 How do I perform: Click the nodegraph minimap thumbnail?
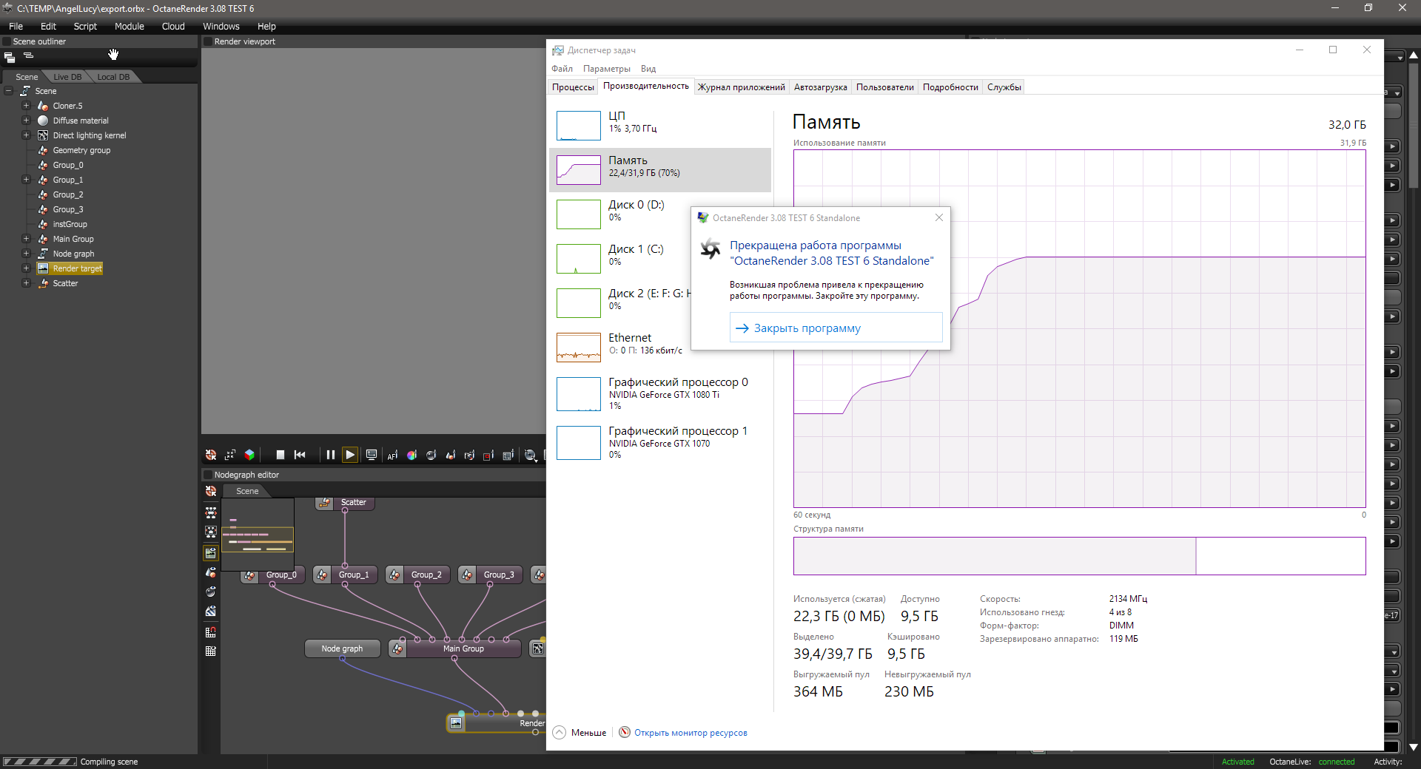(258, 535)
